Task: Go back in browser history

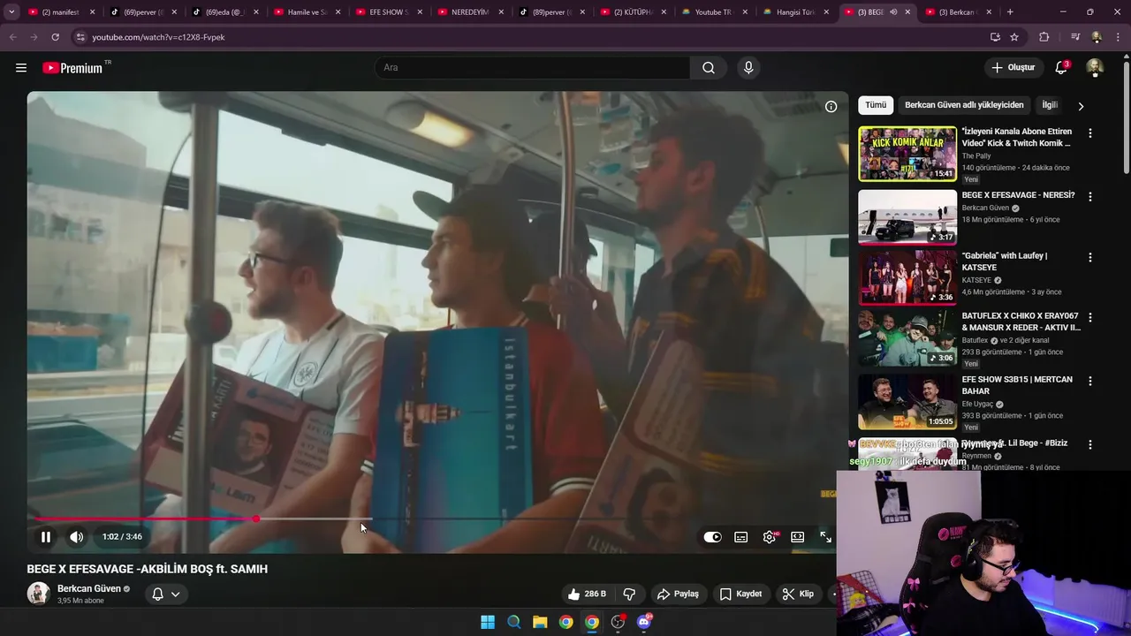Action: (x=12, y=37)
